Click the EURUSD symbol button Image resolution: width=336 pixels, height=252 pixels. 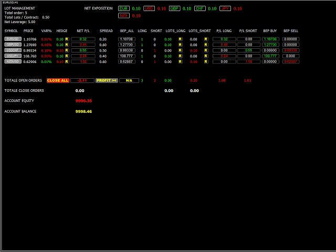[x=13, y=39]
